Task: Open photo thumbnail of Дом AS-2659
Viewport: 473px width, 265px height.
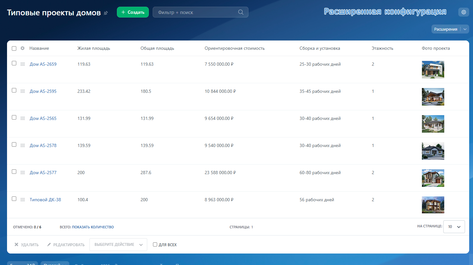Action: tap(433, 70)
